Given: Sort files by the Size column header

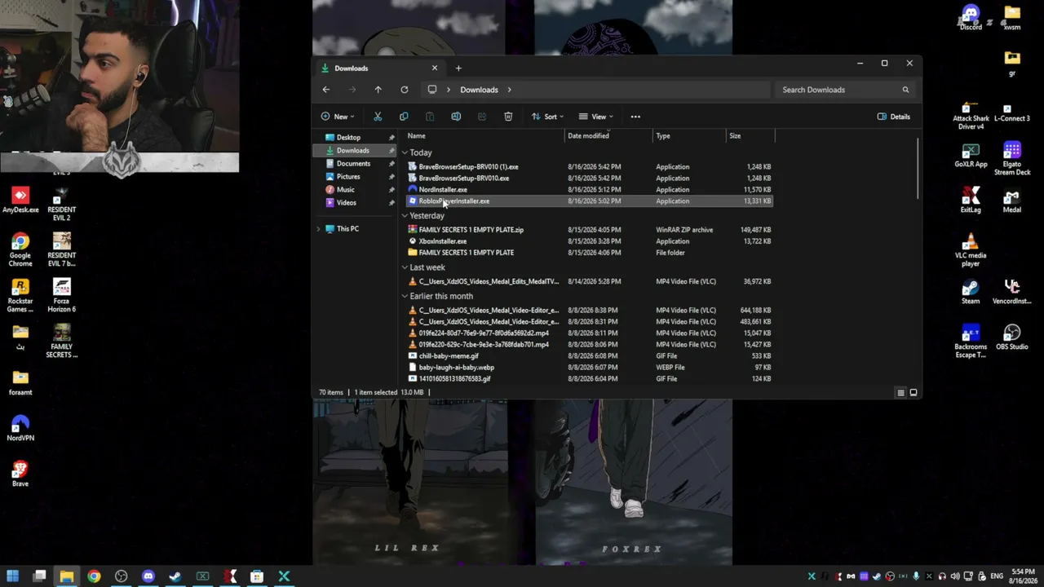Looking at the screenshot, I should pos(750,136).
